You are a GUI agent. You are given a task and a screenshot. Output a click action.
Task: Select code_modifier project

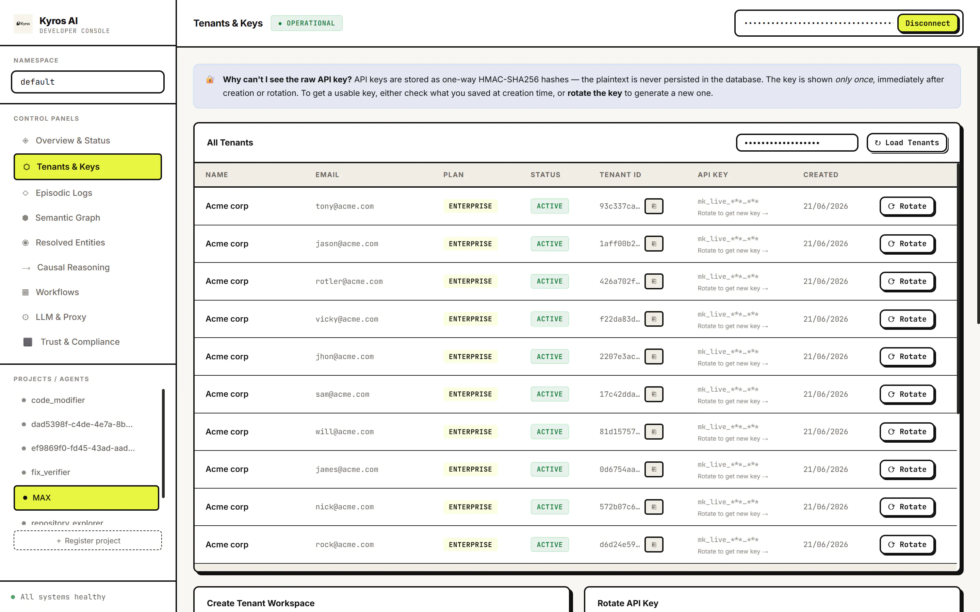[x=86, y=400]
